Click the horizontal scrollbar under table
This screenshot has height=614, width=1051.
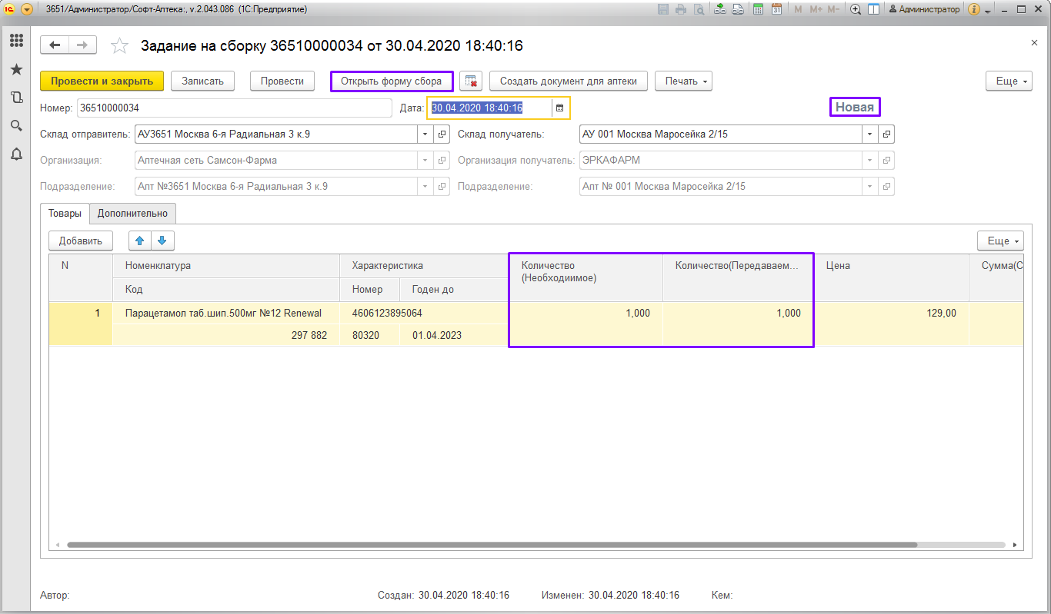tap(492, 545)
